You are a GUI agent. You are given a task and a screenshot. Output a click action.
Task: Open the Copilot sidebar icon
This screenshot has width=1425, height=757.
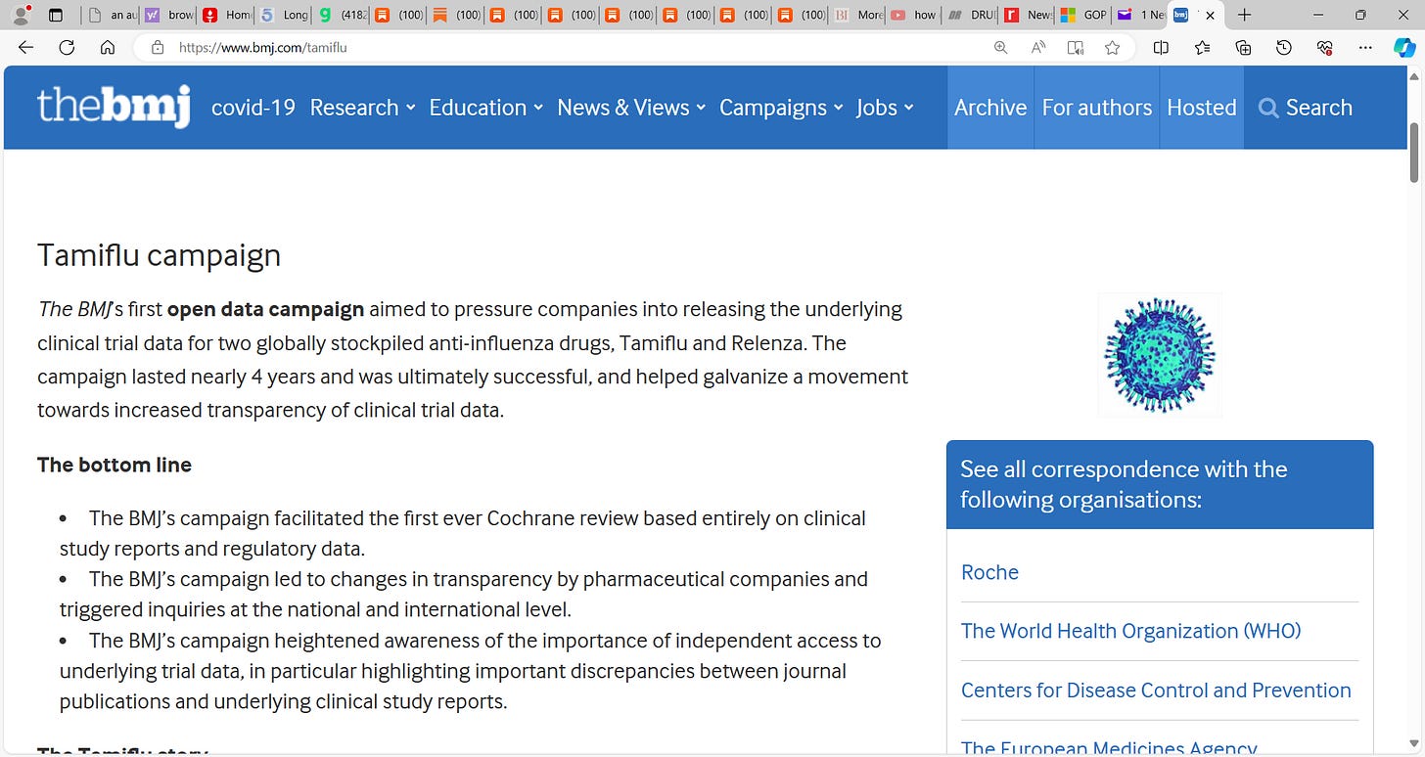pyautogui.click(x=1404, y=47)
